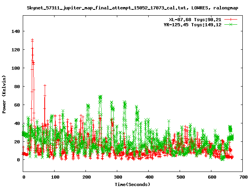Click legend entry YR-125.45 Tsys:149.12
The width and height of the screenshot is (251, 188).
193,25
